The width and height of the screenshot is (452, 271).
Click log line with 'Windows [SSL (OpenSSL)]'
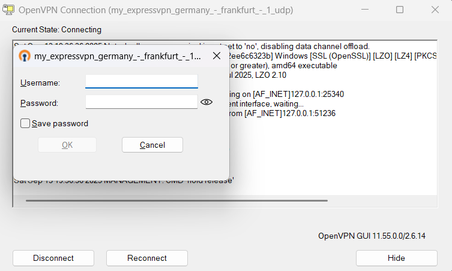[333, 56]
